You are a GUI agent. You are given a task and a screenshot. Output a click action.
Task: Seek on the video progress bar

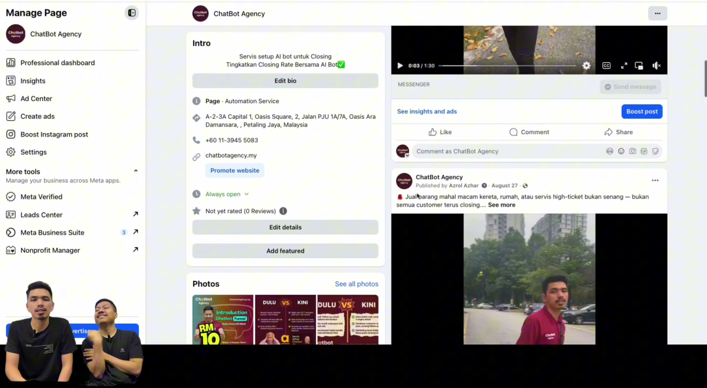coord(507,66)
